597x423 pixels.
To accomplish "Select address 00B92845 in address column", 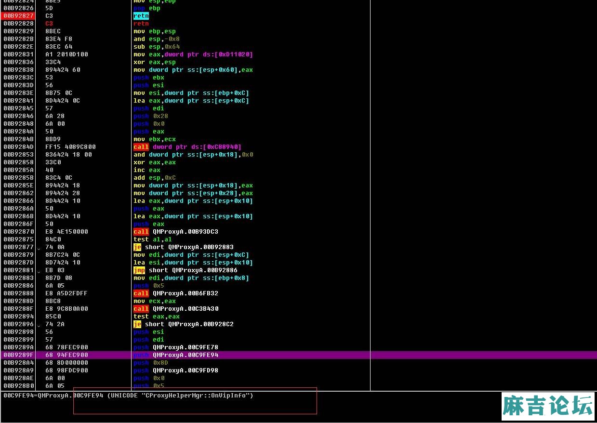I will point(18,108).
